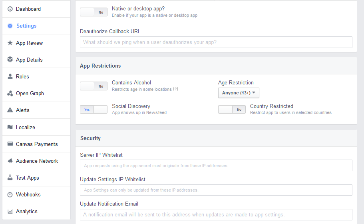Click the App Review star icon
Image resolution: width=364 pixels, height=224 pixels.
10,43
